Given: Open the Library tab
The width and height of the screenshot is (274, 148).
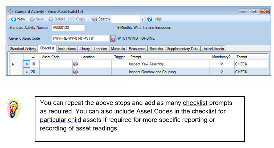Looking at the screenshot, I should click(x=85, y=49).
